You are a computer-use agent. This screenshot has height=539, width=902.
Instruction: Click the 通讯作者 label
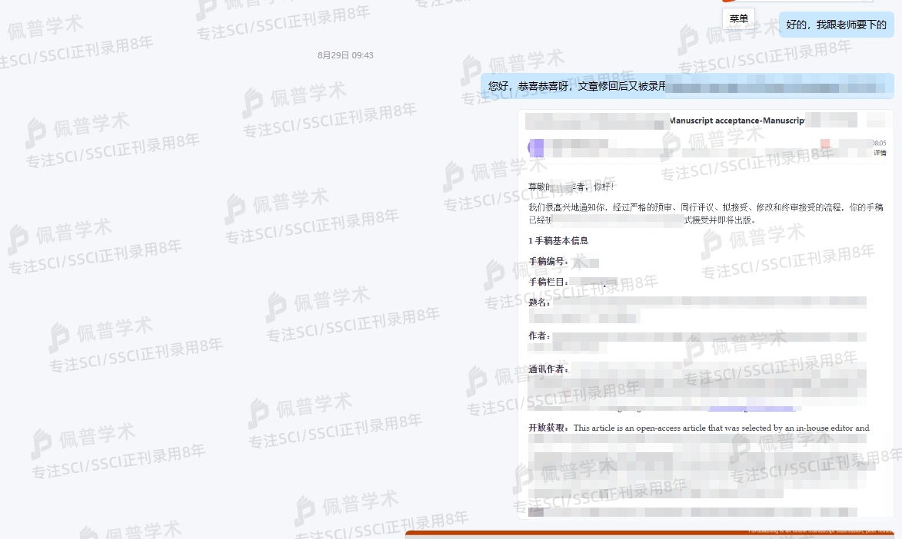(x=549, y=369)
